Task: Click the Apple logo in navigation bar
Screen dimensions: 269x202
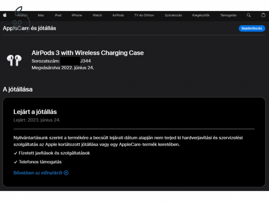Action: (x=5, y=15)
